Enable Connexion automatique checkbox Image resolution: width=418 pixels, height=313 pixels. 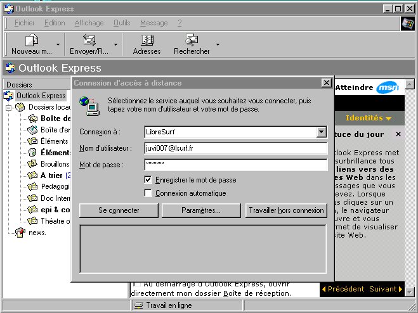pos(148,193)
